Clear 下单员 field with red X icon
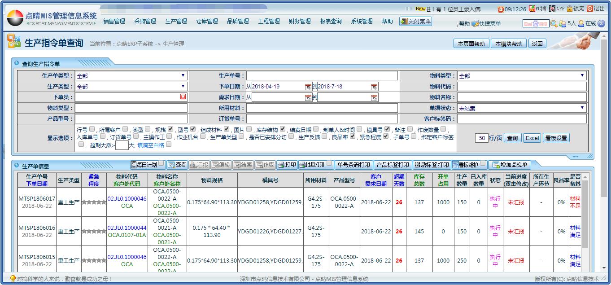Screen dimensions: 611x285 click(183, 97)
